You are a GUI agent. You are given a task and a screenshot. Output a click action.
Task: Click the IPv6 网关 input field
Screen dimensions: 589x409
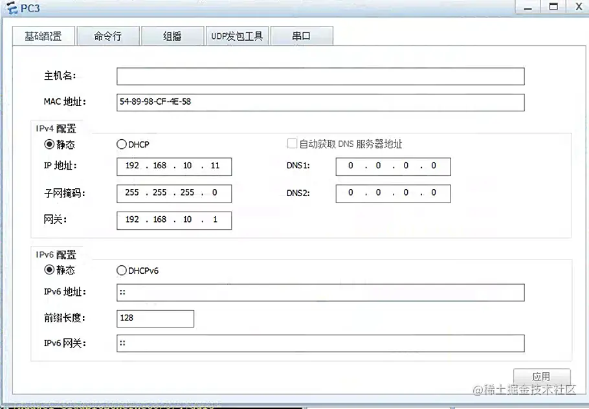click(x=320, y=343)
